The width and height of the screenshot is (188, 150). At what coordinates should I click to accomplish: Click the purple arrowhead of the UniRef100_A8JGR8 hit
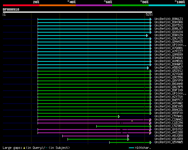pos(128,136)
